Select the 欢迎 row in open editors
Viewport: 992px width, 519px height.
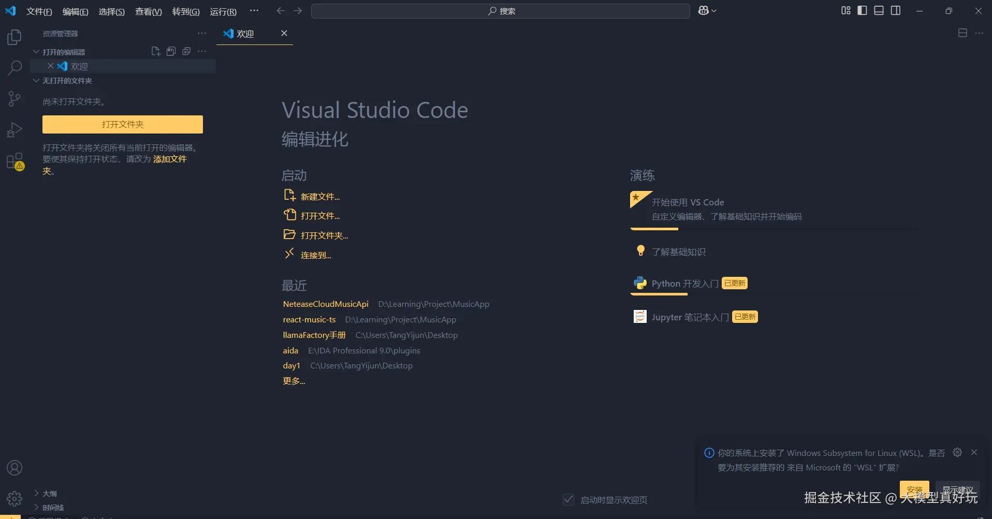tap(123, 66)
